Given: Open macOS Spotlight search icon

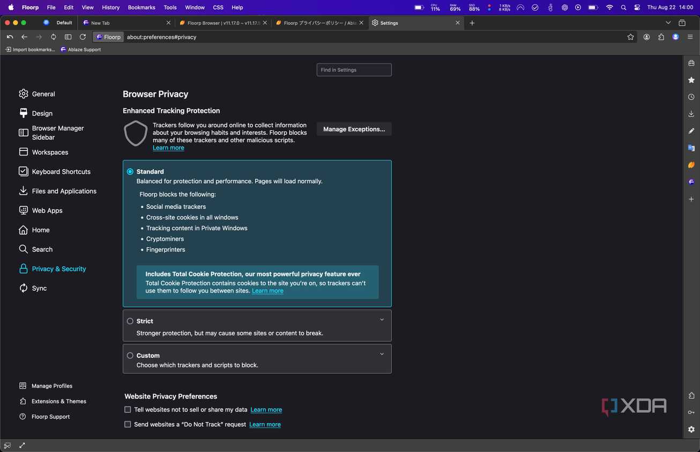Looking at the screenshot, I should point(623,7).
